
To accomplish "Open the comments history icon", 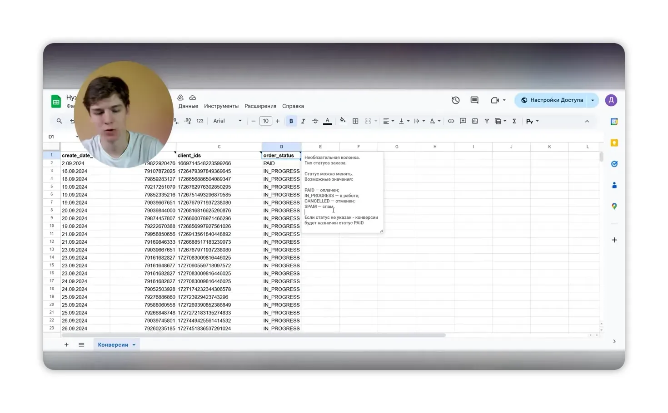I will coord(474,100).
